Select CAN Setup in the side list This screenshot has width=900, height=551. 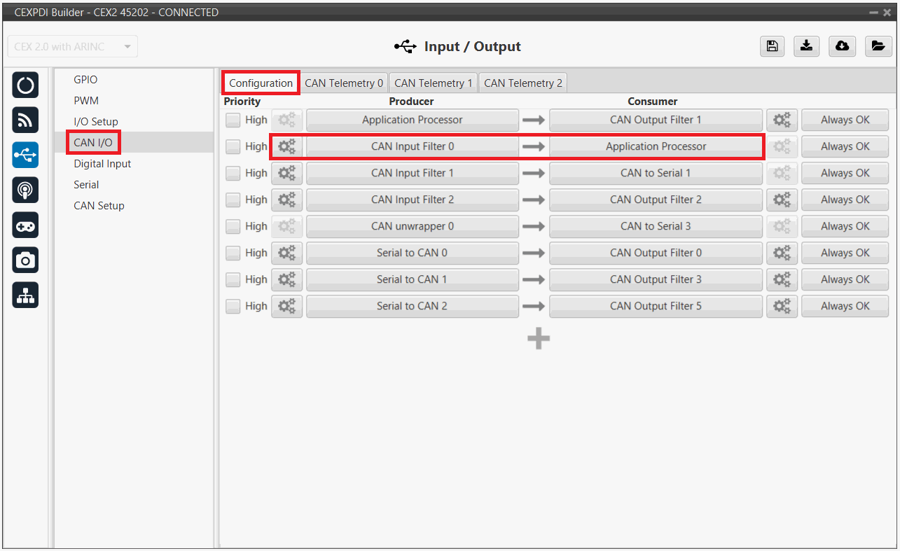pos(99,206)
